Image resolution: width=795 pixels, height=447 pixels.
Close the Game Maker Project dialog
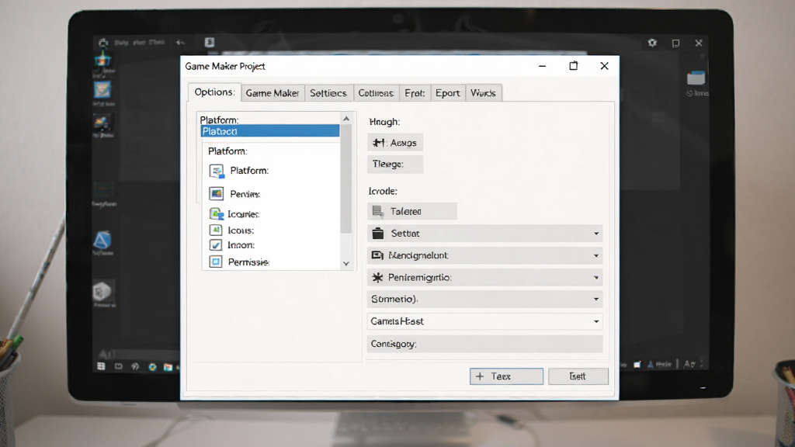click(604, 66)
